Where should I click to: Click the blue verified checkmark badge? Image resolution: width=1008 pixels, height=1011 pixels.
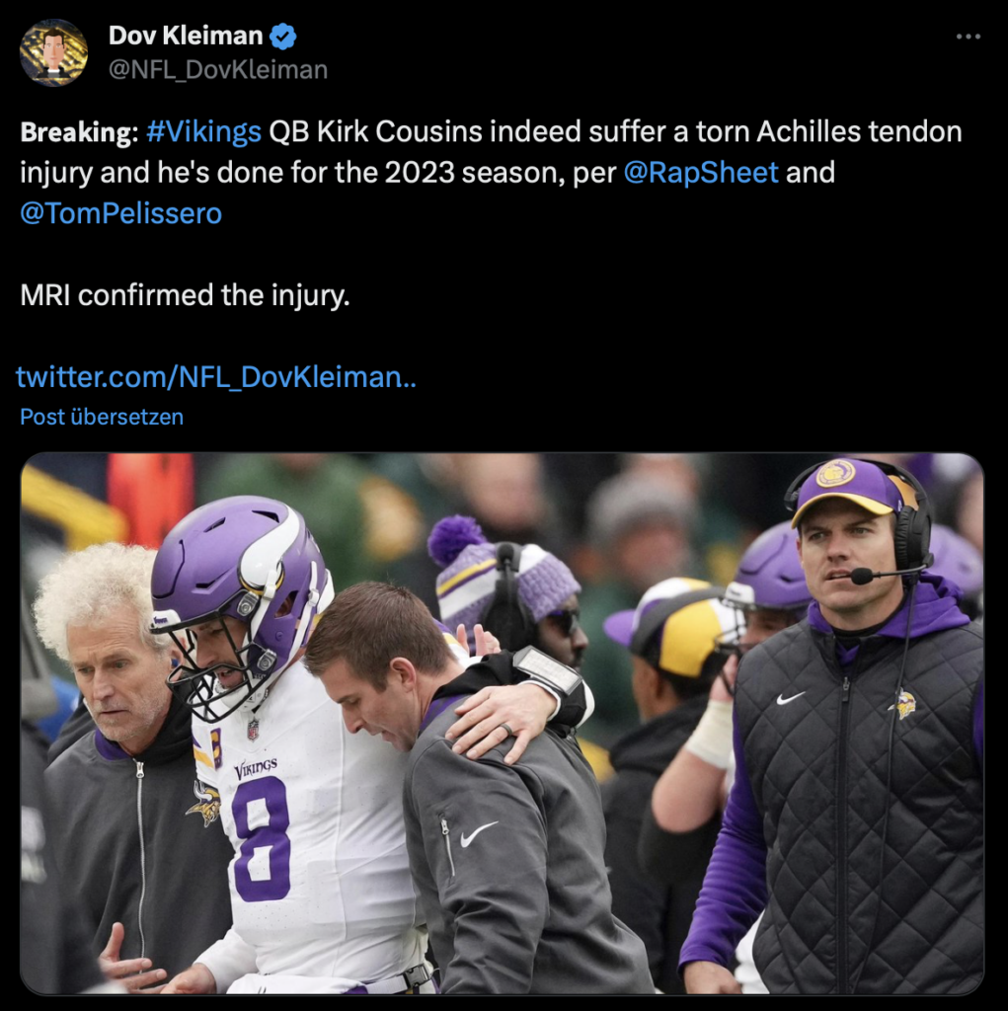click(282, 37)
